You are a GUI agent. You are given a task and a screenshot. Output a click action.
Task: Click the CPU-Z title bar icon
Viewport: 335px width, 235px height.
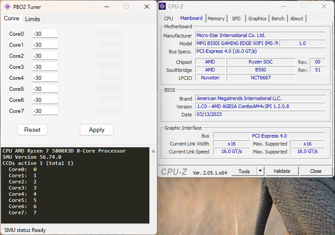[x=162, y=7]
